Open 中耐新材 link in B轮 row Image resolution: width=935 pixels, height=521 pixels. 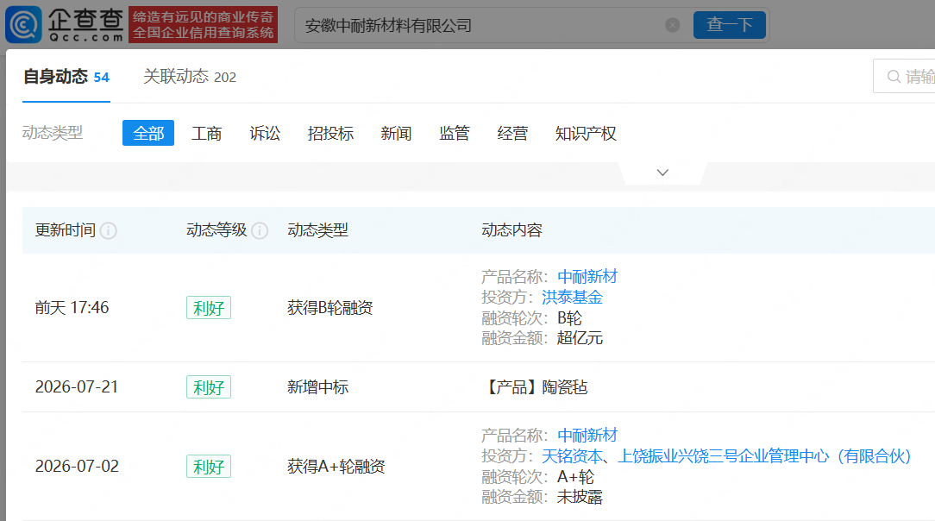coord(587,277)
